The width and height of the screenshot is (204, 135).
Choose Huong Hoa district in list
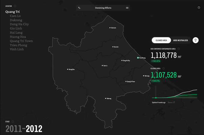pyautogui.click(x=18, y=37)
